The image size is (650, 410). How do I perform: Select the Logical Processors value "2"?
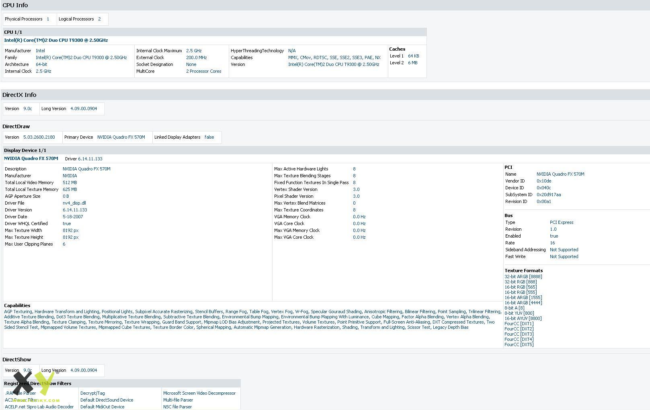pyautogui.click(x=99, y=19)
